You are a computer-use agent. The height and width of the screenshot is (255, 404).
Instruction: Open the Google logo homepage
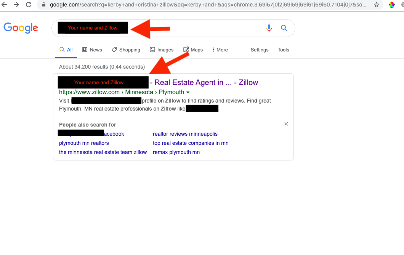pyautogui.click(x=21, y=28)
